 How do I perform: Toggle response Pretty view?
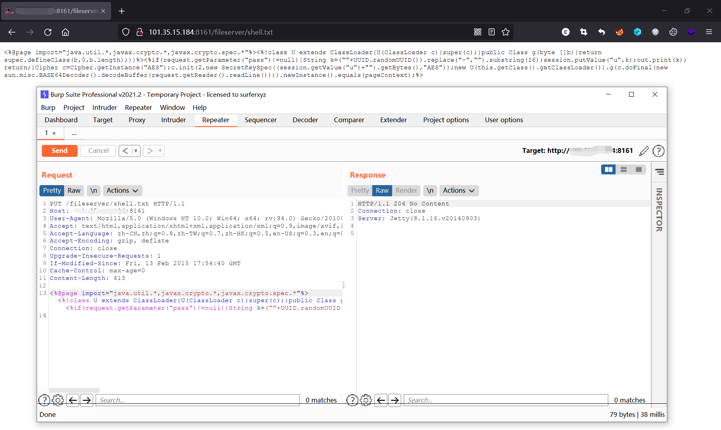point(360,191)
